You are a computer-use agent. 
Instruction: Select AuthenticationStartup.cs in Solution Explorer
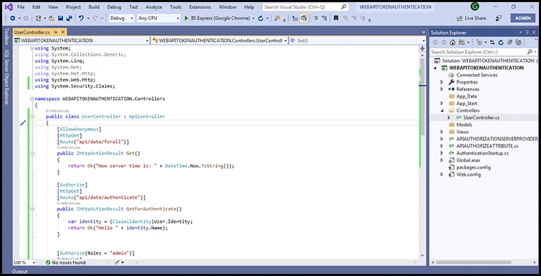(482, 153)
